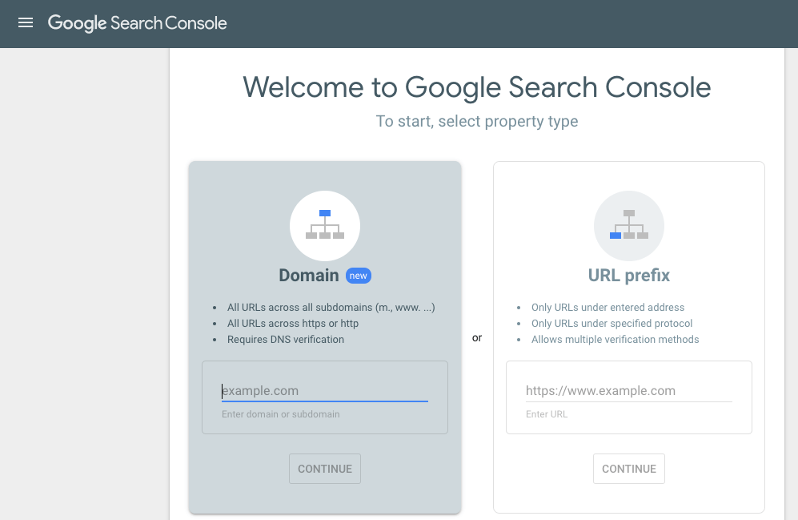Focus the https://www.example.com URL input field

pyautogui.click(x=629, y=391)
